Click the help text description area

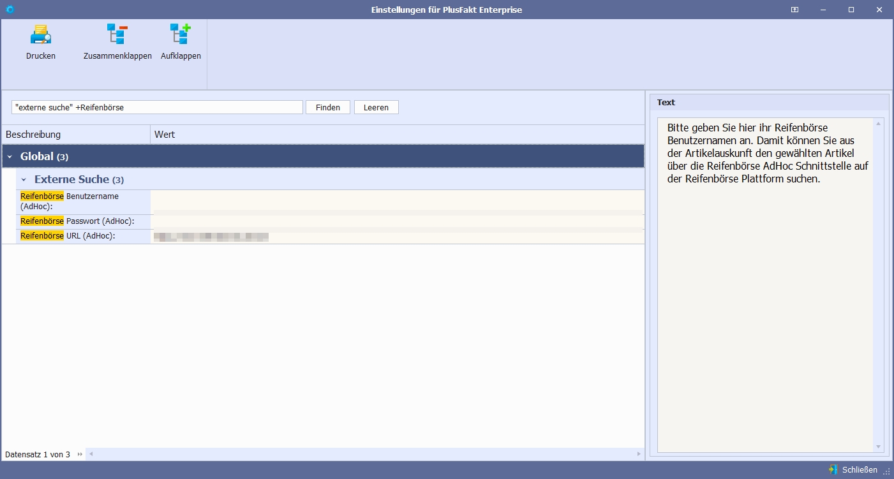click(765, 285)
